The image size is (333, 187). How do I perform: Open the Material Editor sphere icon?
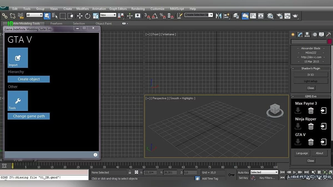270,16
